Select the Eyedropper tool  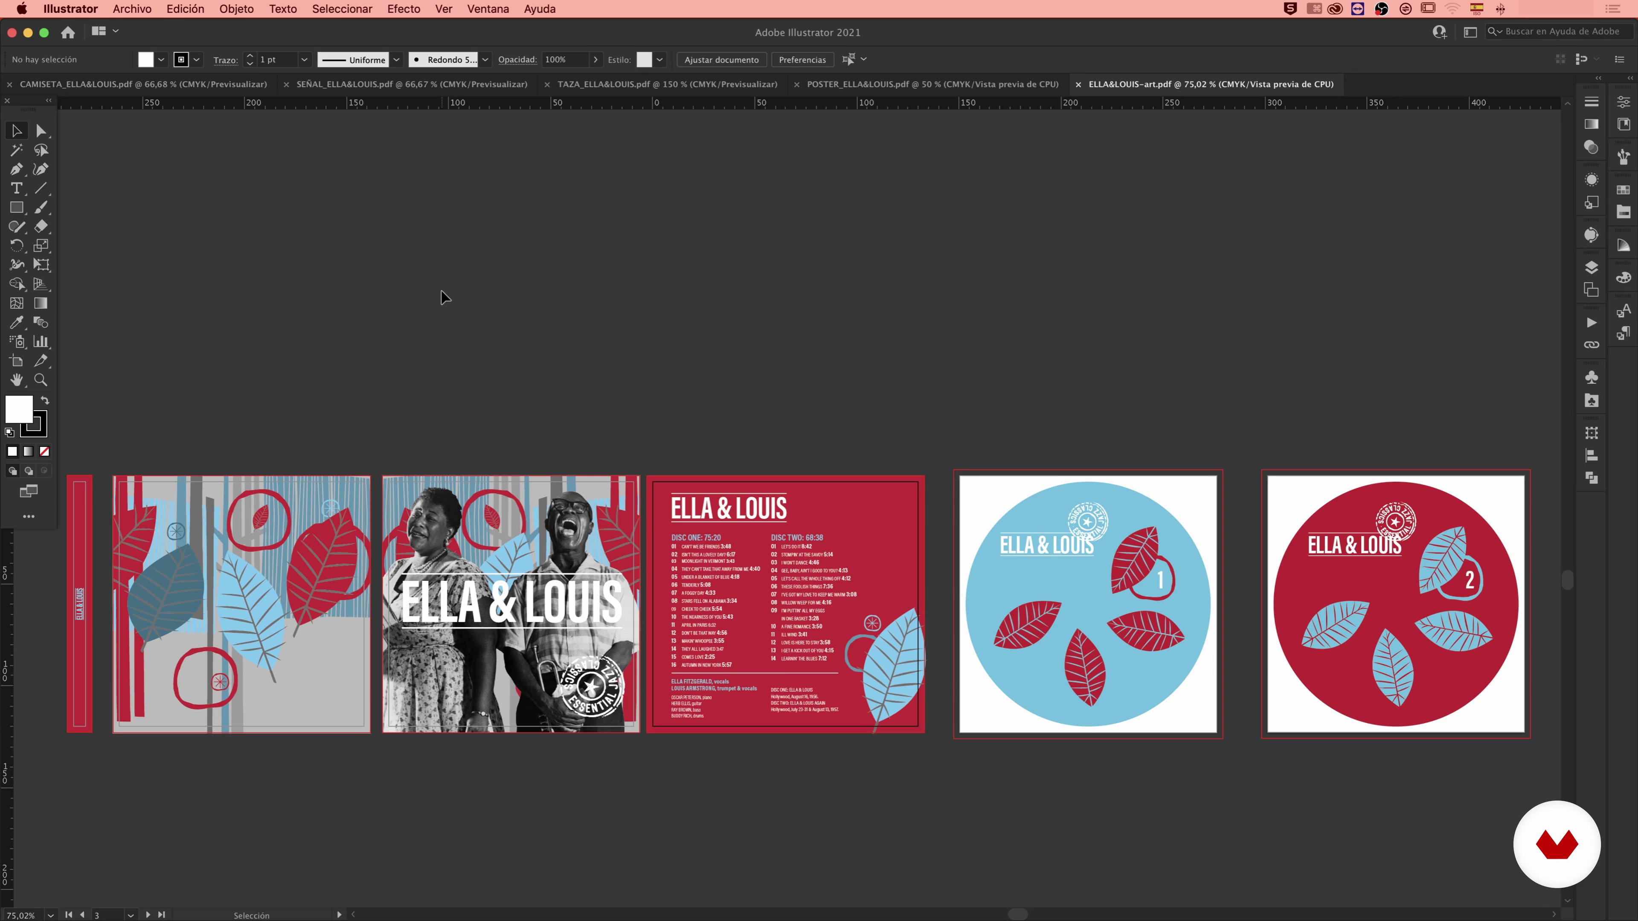(17, 322)
